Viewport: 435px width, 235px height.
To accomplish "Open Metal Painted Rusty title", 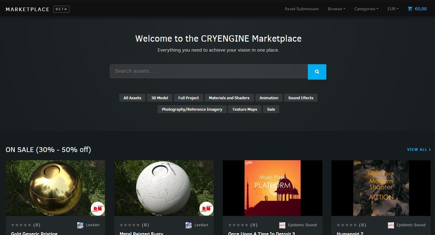I will pos(141,233).
